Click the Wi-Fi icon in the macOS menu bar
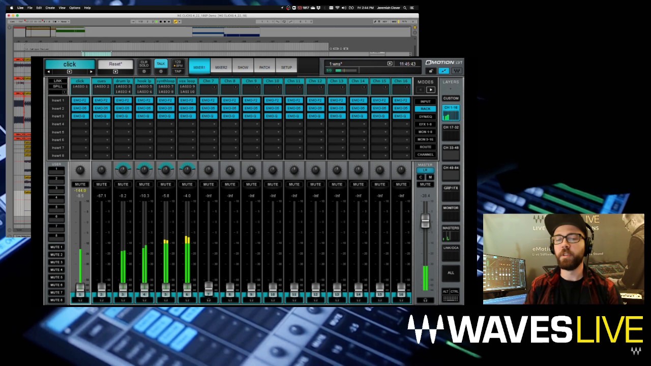Image resolution: width=651 pixels, height=366 pixels. pyautogui.click(x=337, y=8)
